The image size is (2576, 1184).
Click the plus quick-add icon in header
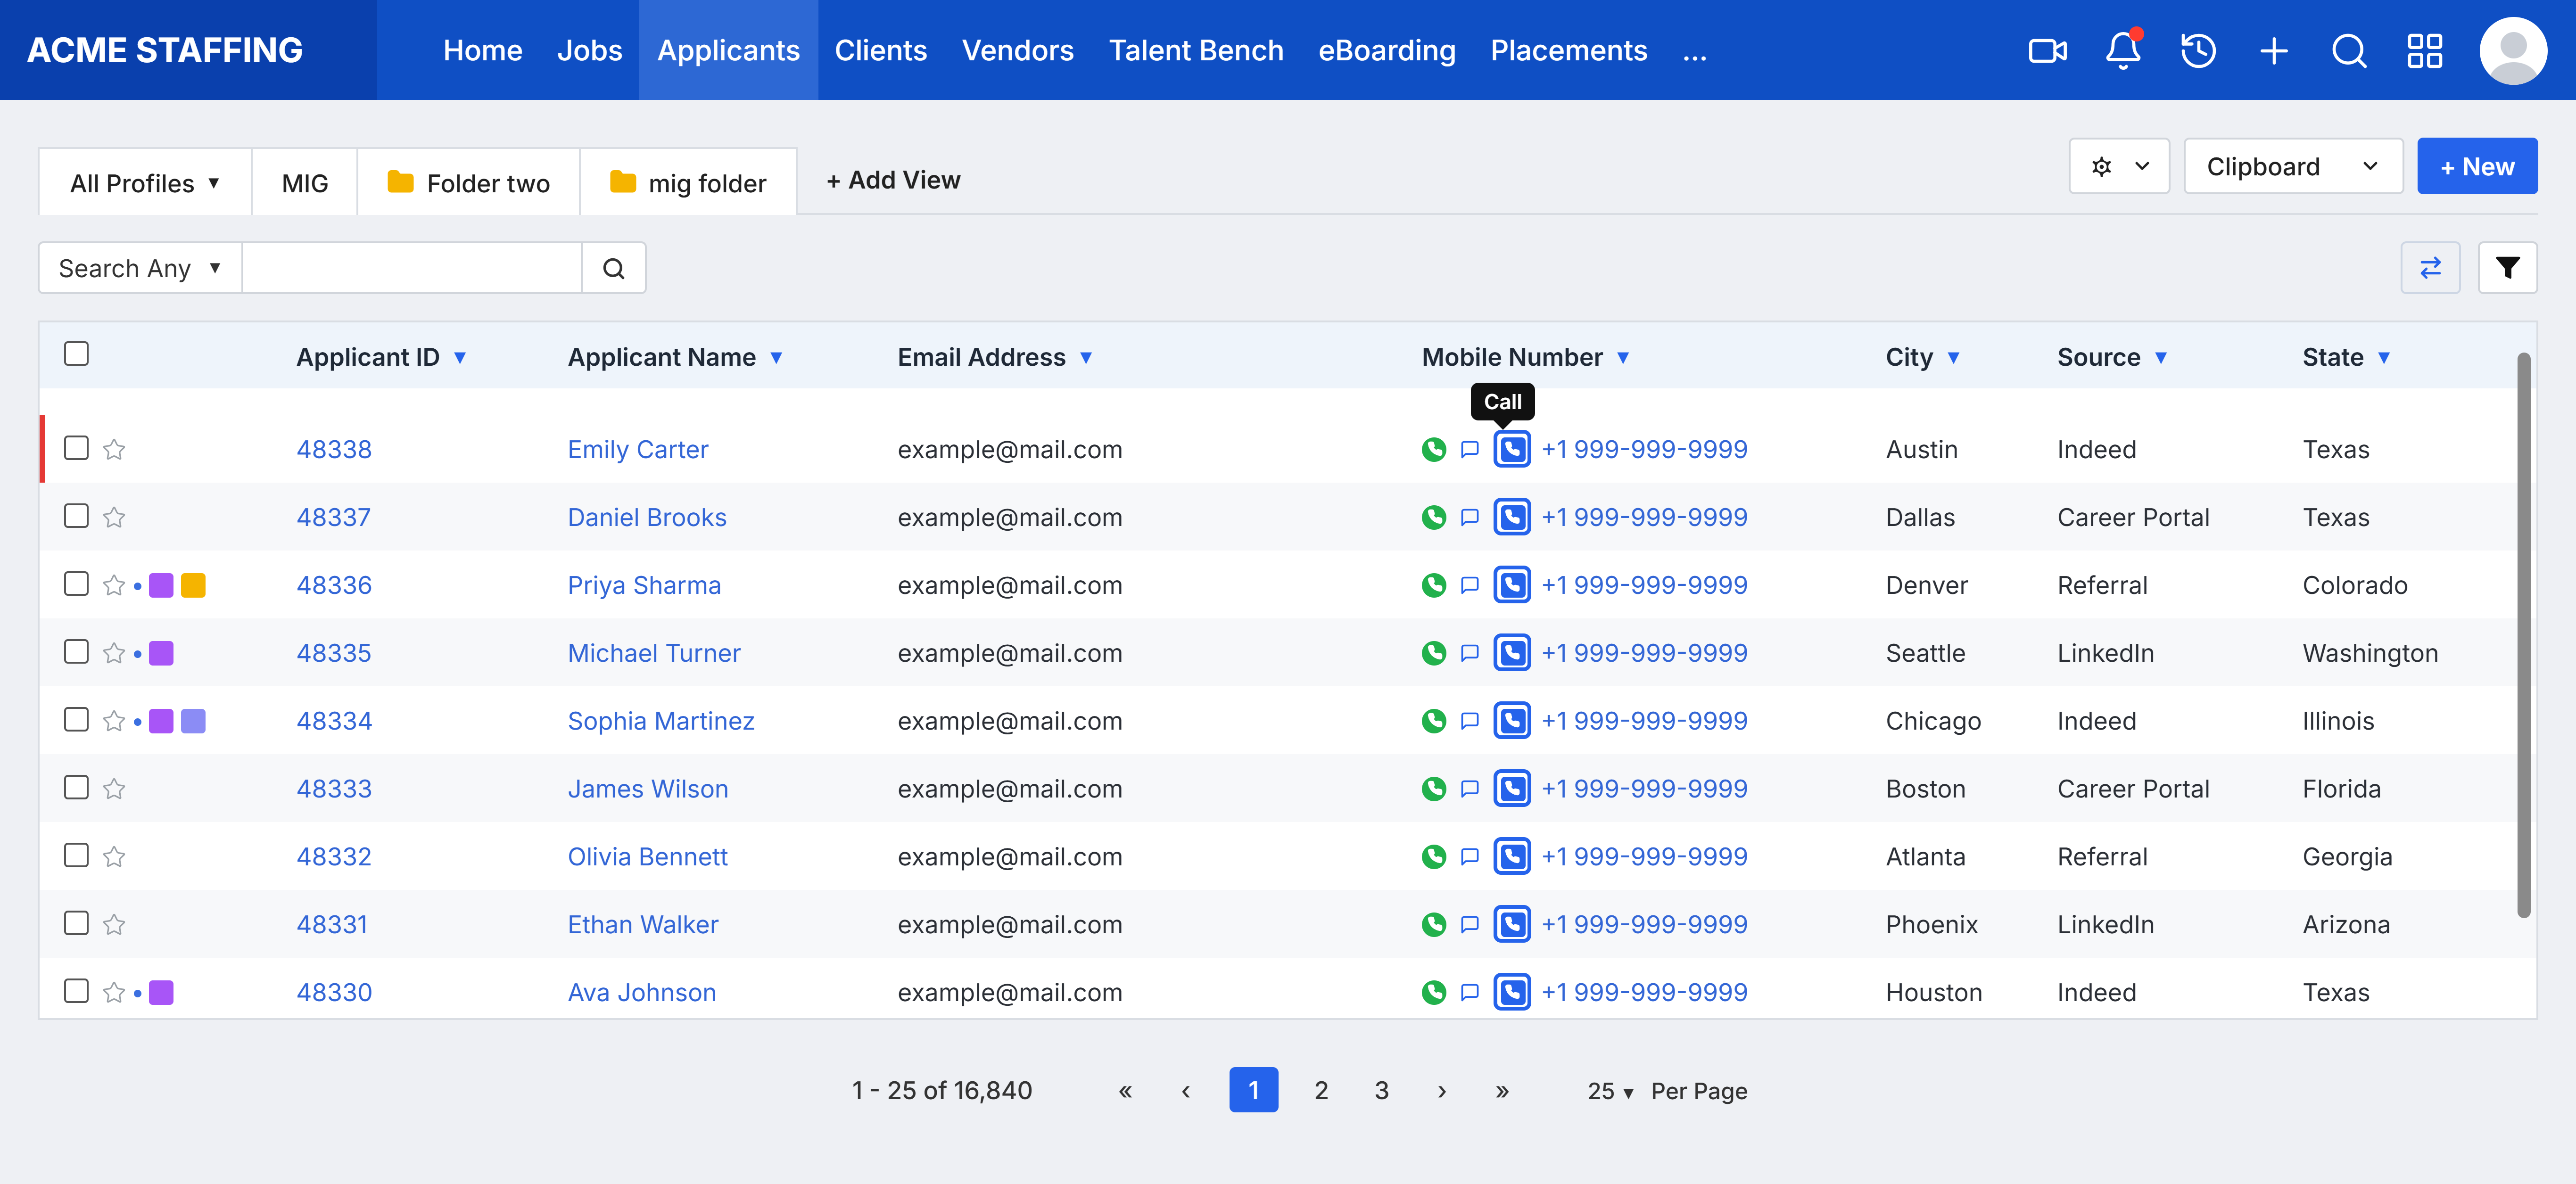2274,50
